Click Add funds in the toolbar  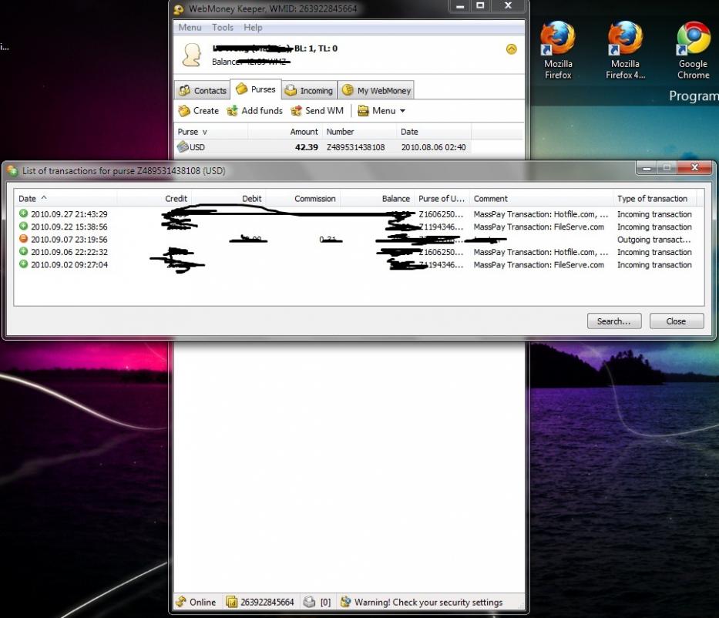coord(255,110)
